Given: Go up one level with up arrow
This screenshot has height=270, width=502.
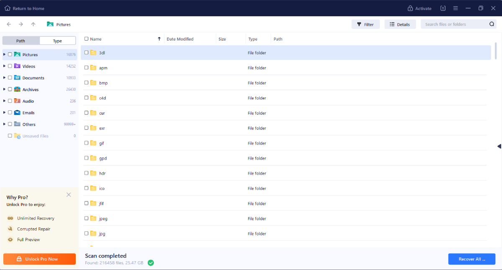Looking at the screenshot, I should [33, 24].
